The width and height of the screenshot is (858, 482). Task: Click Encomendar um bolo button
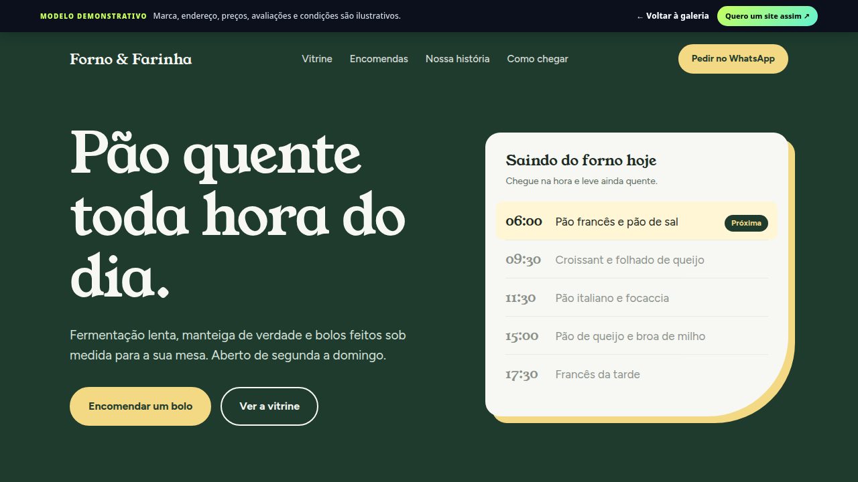click(140, 406)
